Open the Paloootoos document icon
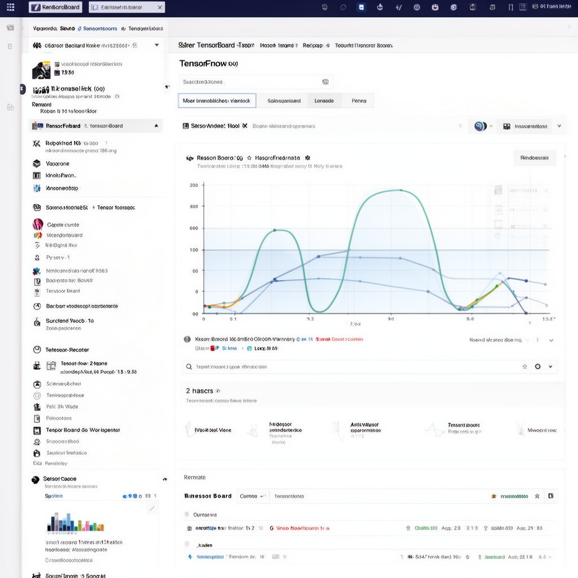 tap(37, 418)
